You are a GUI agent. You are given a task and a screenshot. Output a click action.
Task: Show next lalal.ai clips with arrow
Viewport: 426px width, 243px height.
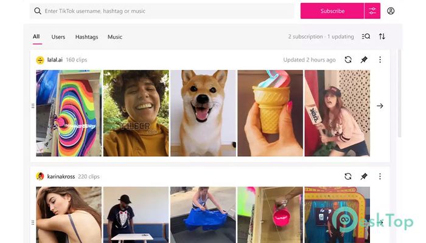coord(380,106)
